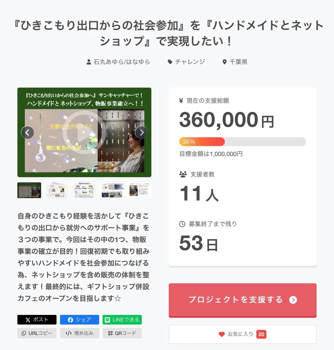Select the first dark green thumbnail
Image resolution: width=334 pixels, height=350 pixels.
point(29,190)
